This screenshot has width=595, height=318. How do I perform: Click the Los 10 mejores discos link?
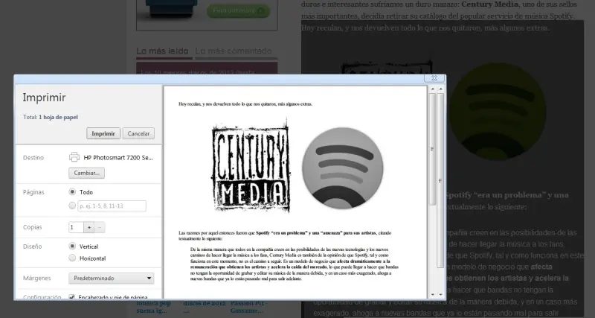[x=197, y=71]
